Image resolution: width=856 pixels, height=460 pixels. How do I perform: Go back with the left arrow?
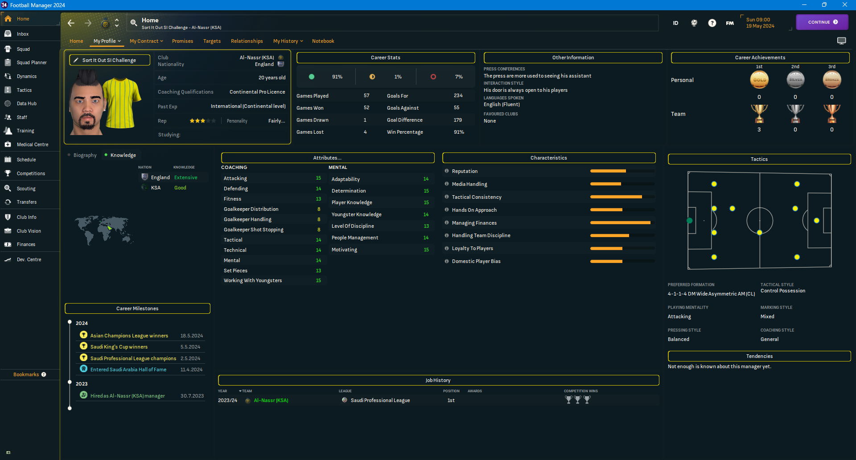coord(71,23)
